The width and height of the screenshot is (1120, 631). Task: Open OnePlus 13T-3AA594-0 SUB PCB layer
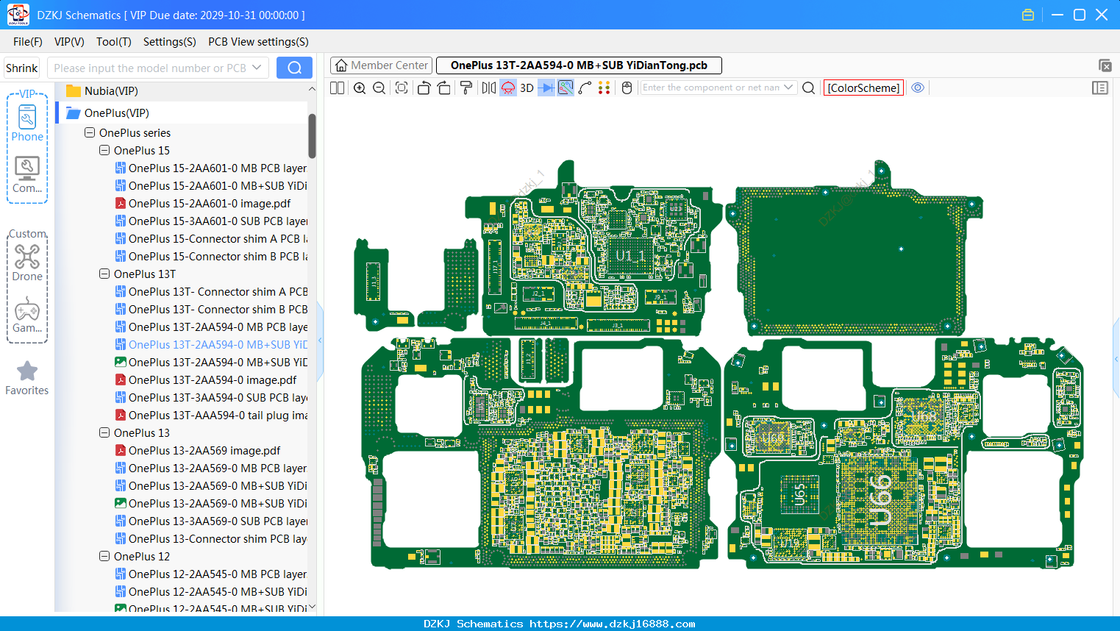[211, 398]
